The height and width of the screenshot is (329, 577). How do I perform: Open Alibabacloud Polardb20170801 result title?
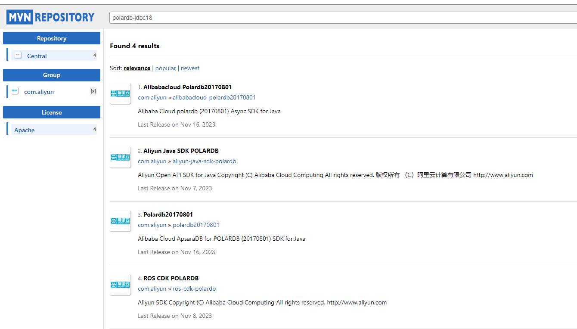pyautogui.click(x=188, y=87)
